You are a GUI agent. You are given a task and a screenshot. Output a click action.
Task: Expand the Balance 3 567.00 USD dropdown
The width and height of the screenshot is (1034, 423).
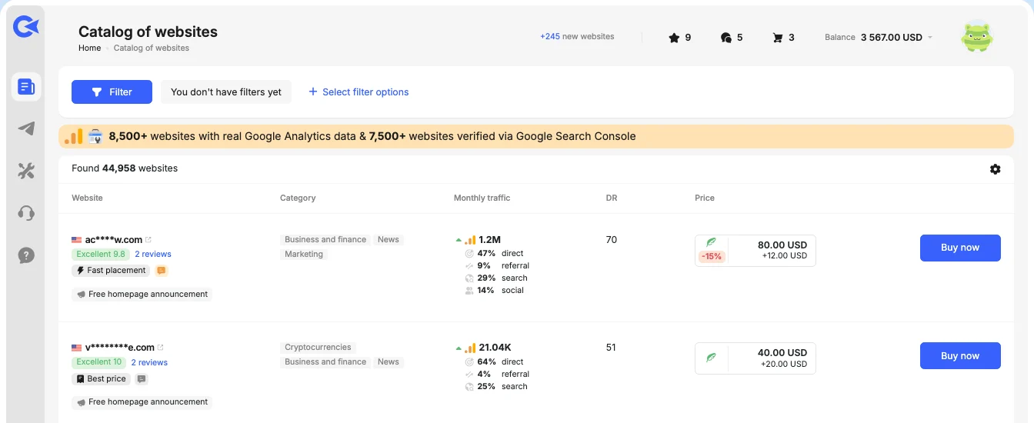[x=879, y=37]
